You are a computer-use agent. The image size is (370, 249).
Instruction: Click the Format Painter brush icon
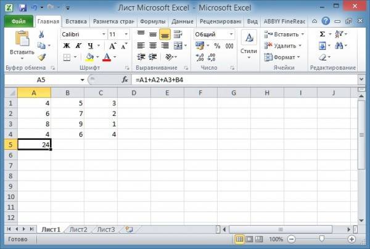point(41,57)
